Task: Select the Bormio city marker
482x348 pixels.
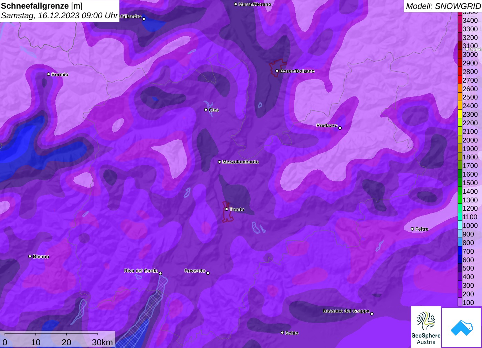Action: 49,74
